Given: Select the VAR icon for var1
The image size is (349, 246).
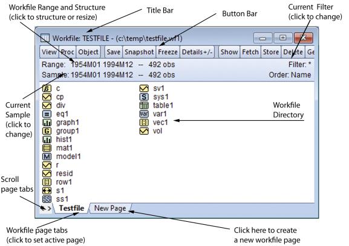Looking at the screenshot, I should coord(144,114).
